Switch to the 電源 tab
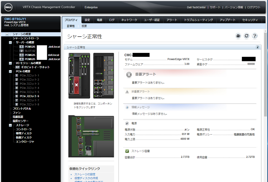The image size is (268, 182). [99, 20]
